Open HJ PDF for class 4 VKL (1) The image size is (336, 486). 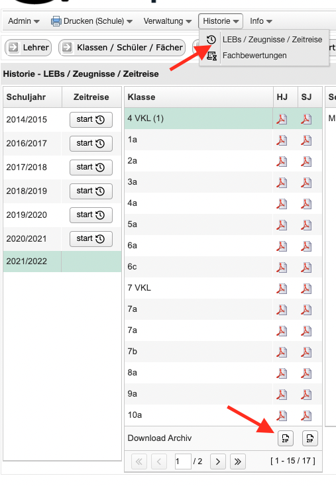point(282,119)
